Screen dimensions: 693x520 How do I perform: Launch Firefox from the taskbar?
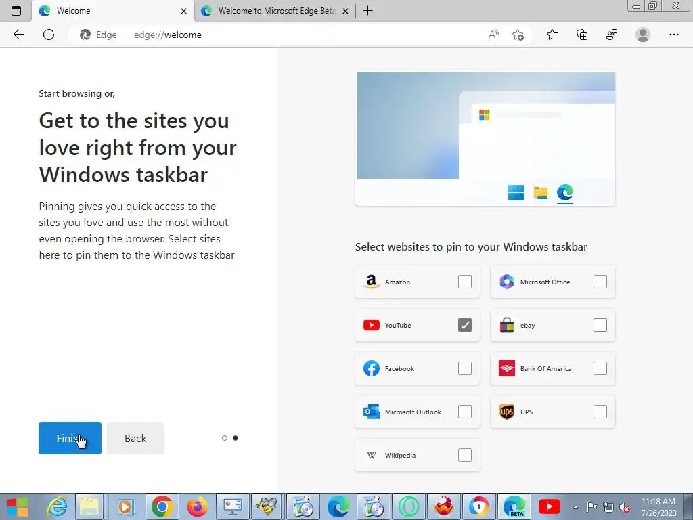[x=197, y=506]
